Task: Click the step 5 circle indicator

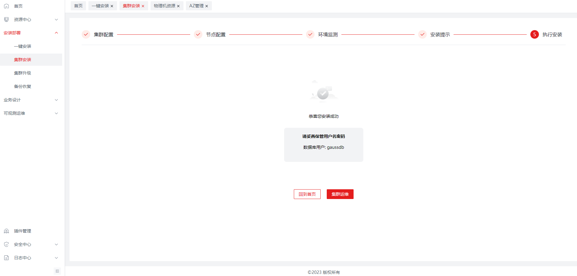Action: coord(534,35)
